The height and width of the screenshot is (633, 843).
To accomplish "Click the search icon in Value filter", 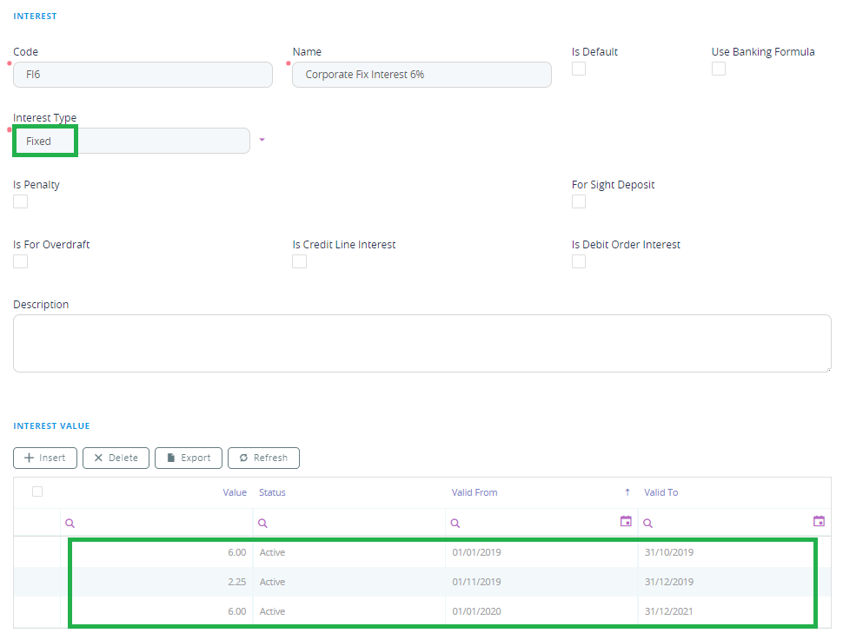I will click(x=70, y=524).
